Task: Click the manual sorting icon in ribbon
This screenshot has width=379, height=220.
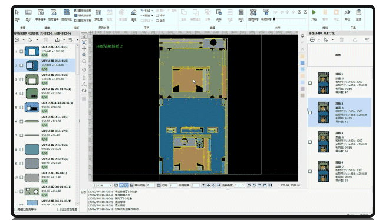Action: tap(266, 12)
